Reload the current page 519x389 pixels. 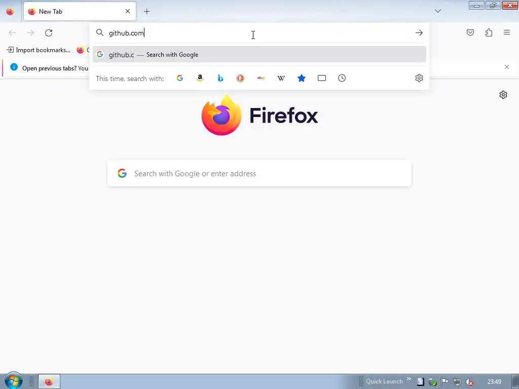[49, 33]
